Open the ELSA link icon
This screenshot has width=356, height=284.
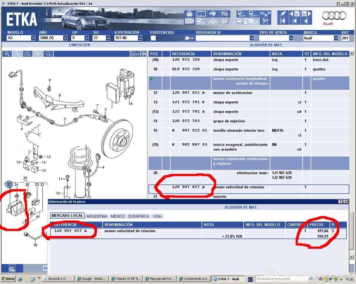click(242, 14)
